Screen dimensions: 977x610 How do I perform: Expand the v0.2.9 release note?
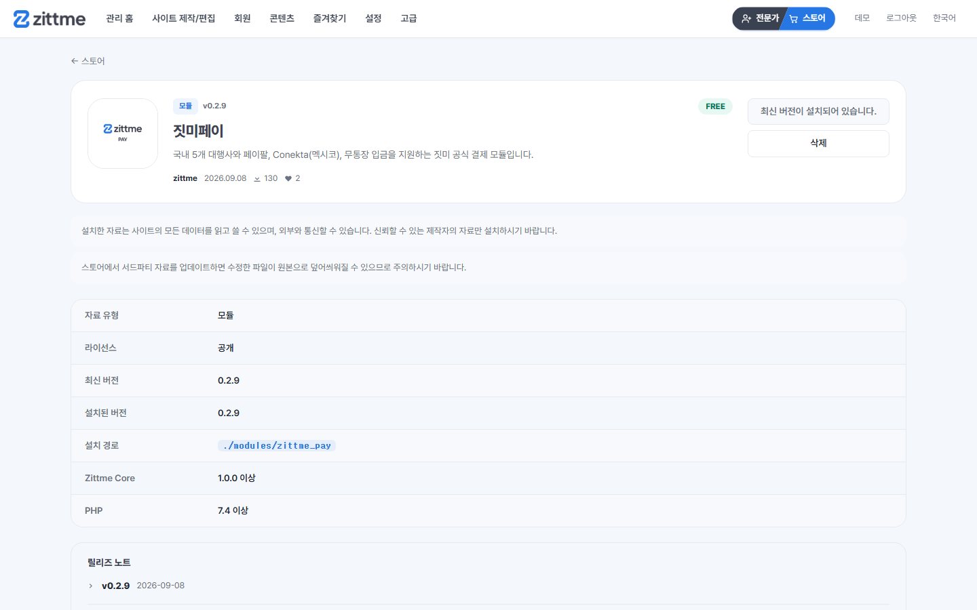pyautogui.click(x=91, y=586)
